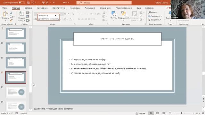Screen dimensions: 205x115
Task: Open the slide layout dropdown
Action: tap(28, 13)
